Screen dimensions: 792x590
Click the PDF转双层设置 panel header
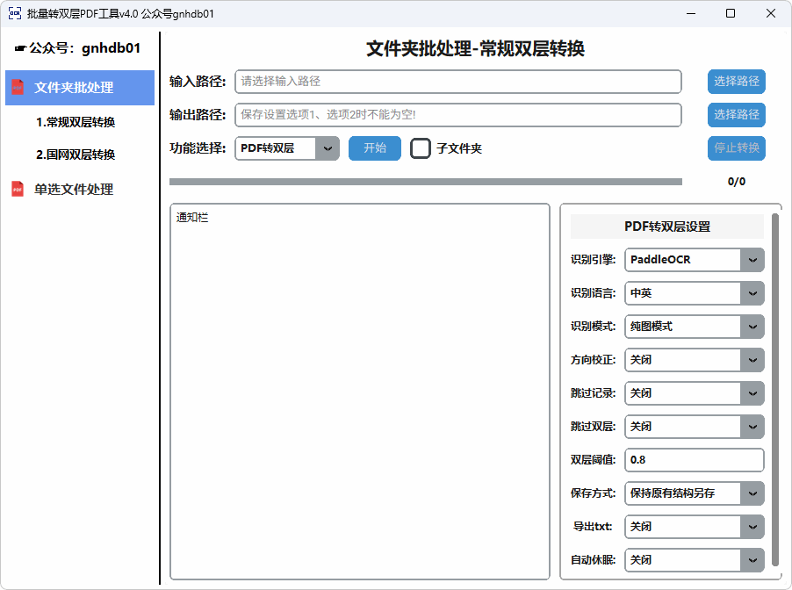(667, 227)
